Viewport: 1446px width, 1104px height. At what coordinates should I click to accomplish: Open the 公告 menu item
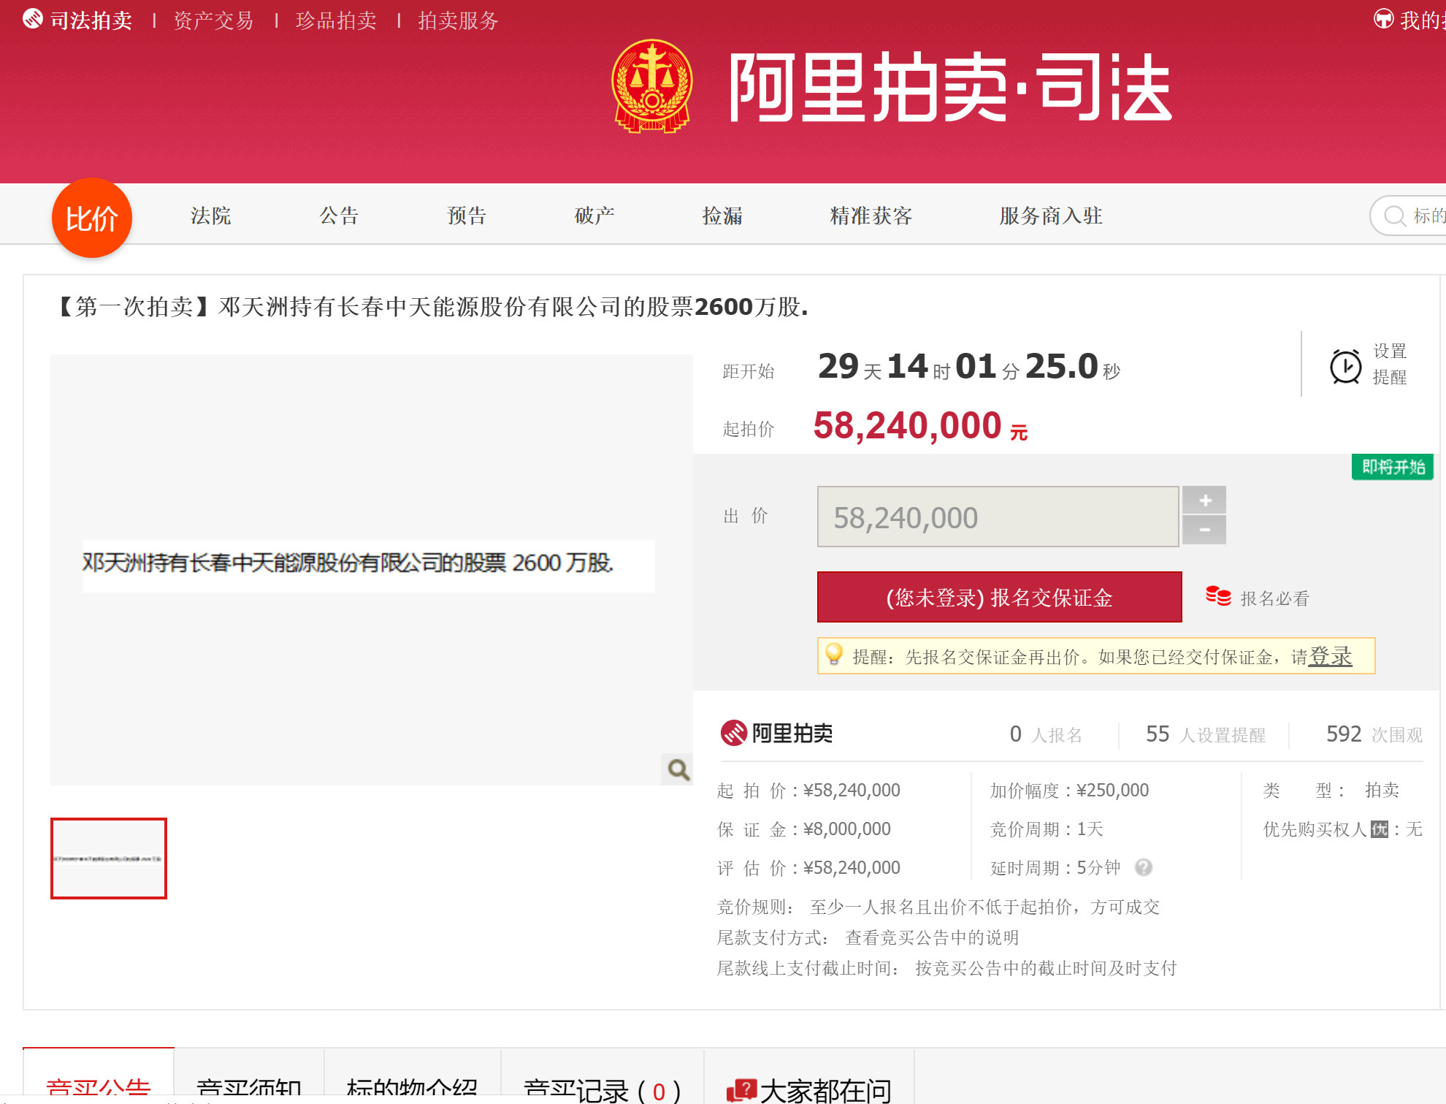[x=340, y=216]
